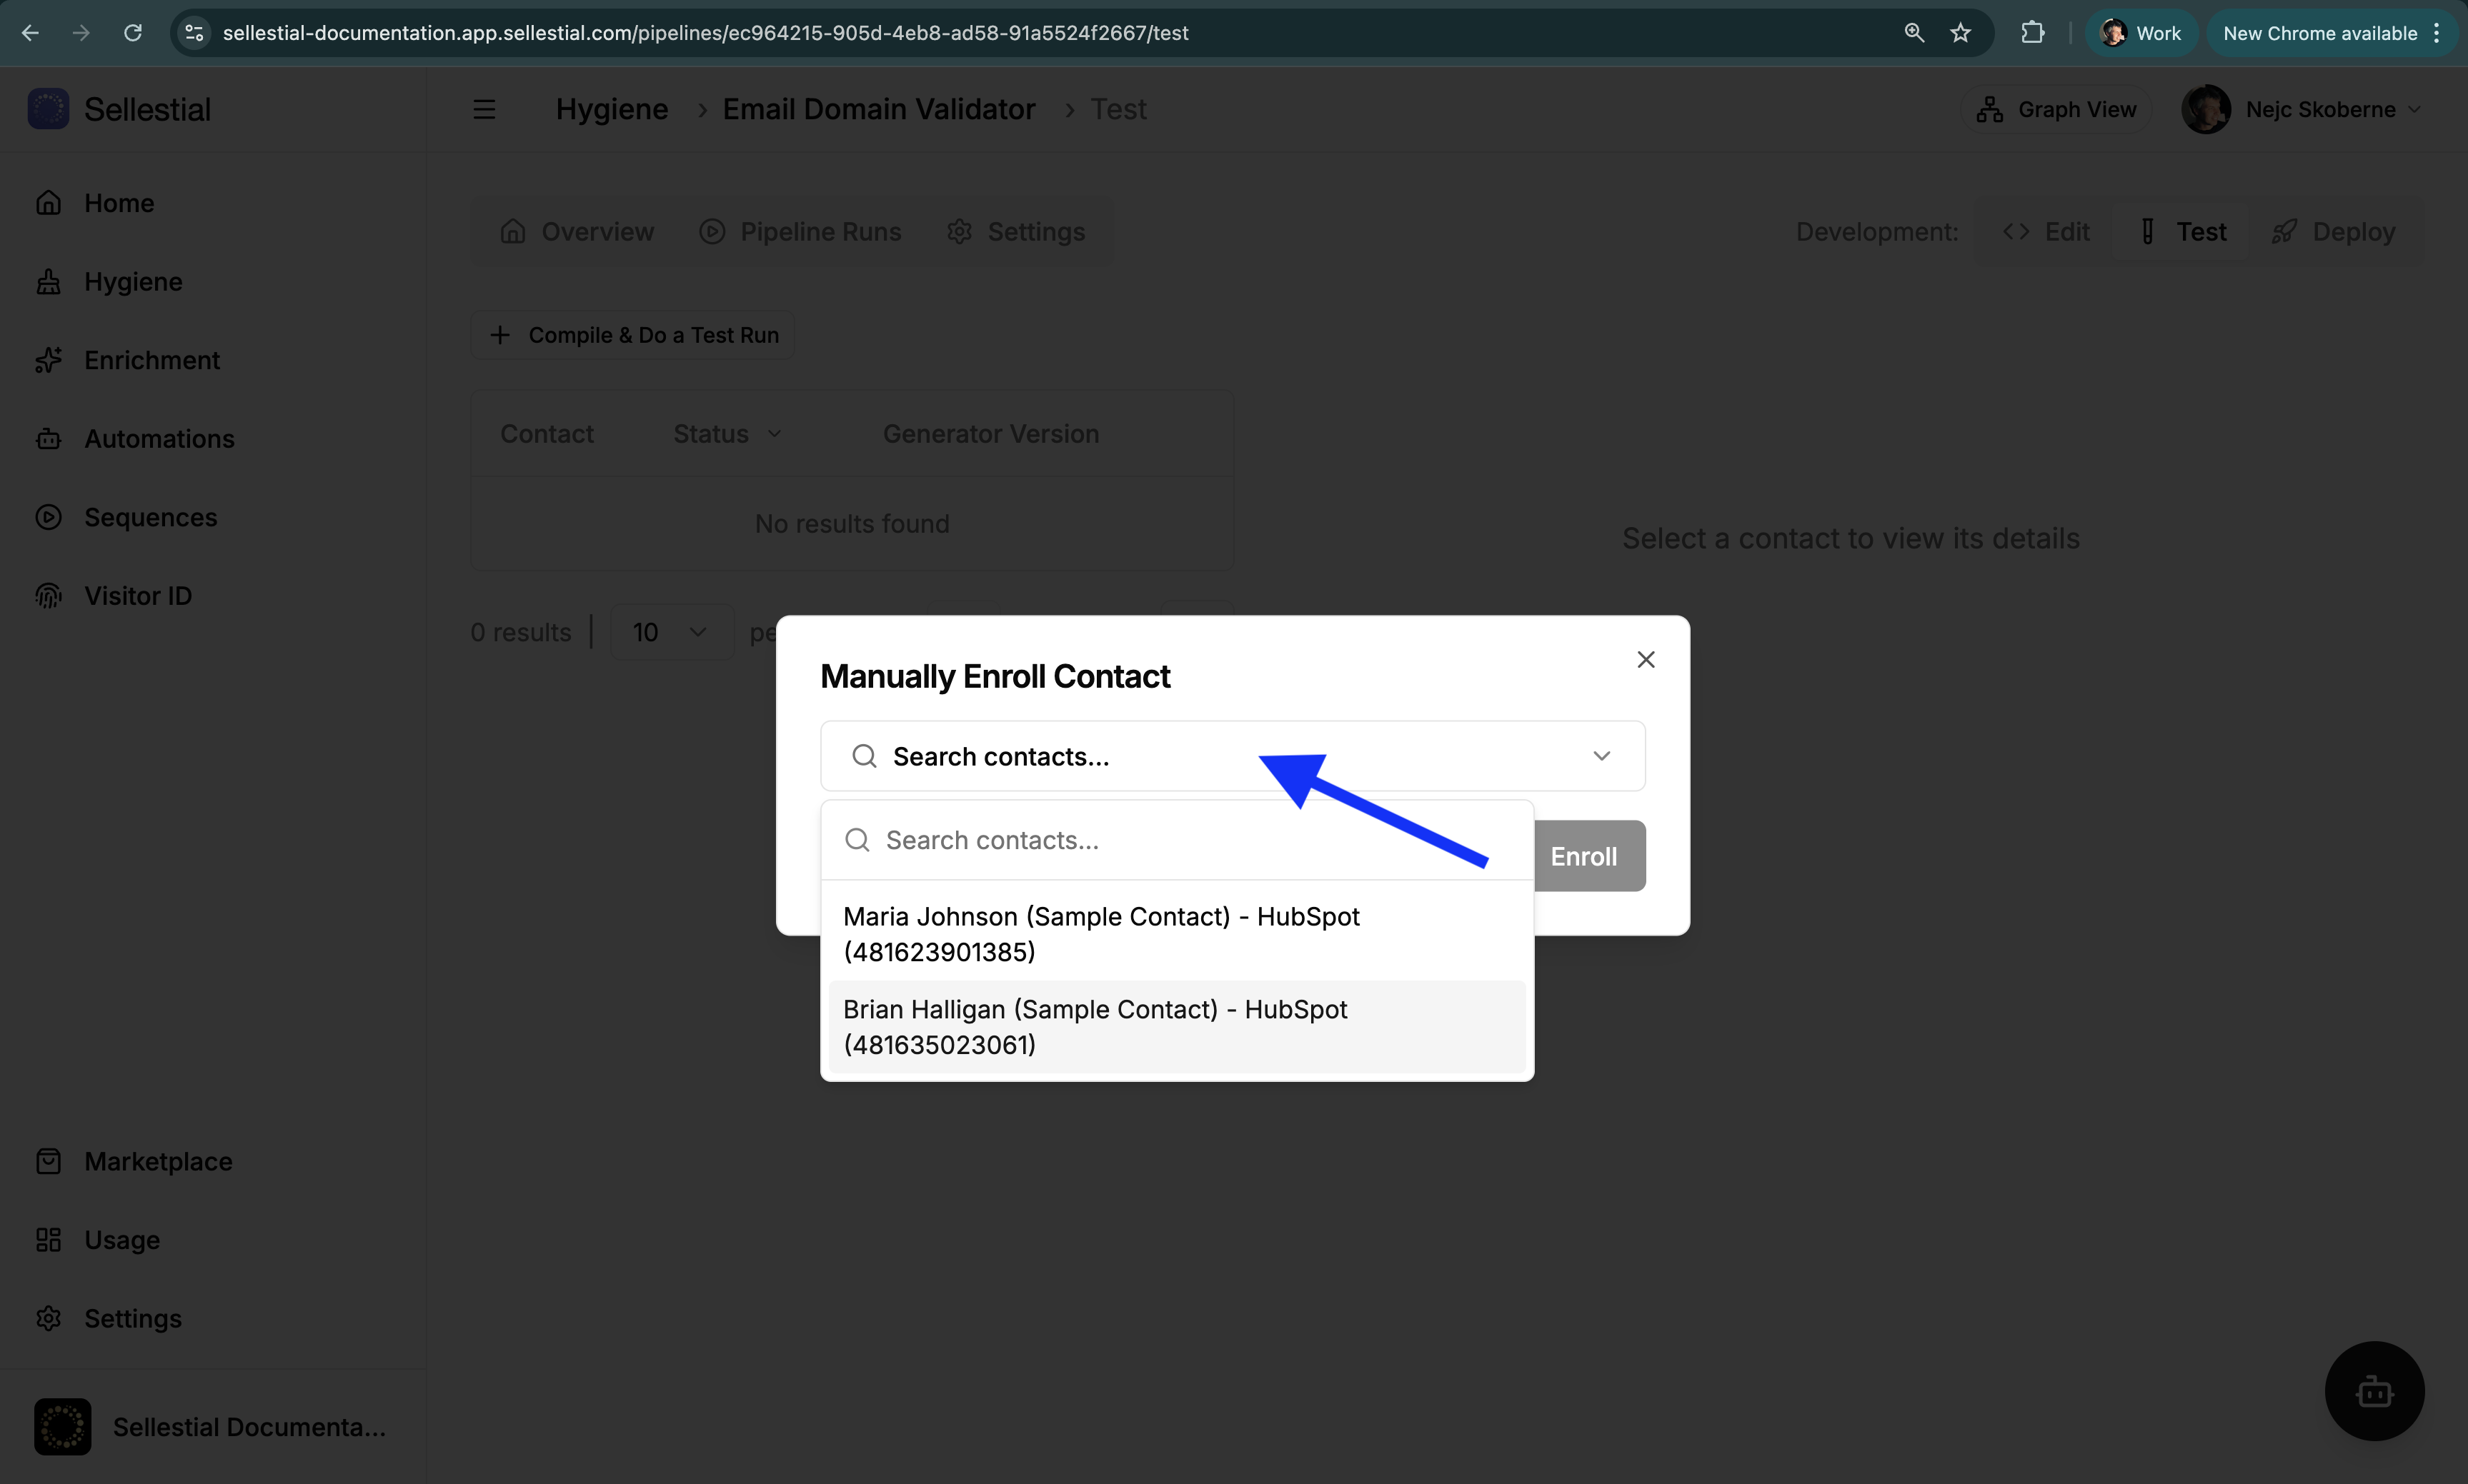Open the Visitor ID page
Viewport: 2468px width, 1484px height.
(137, 596)
